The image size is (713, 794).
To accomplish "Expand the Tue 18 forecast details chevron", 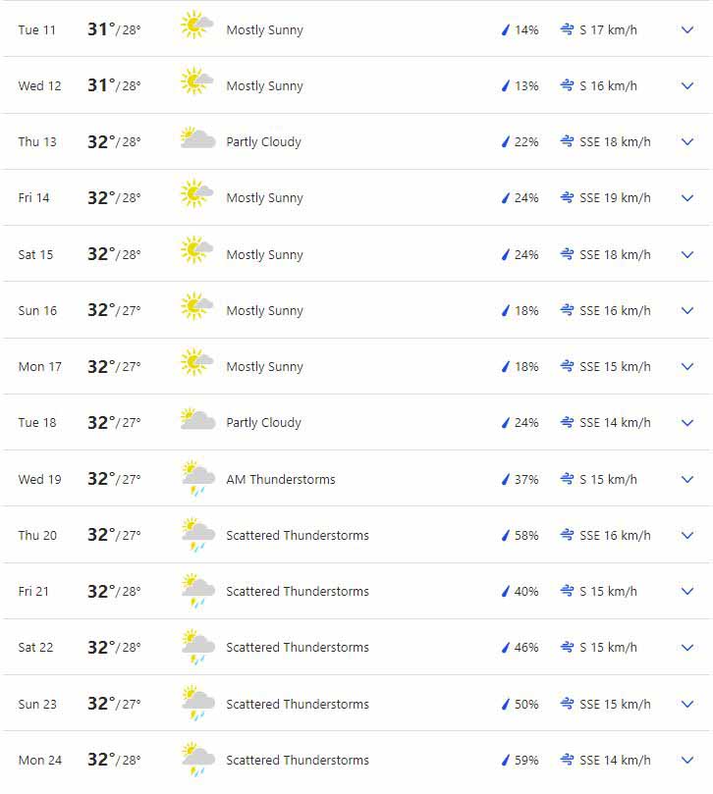I will [687, 423].
